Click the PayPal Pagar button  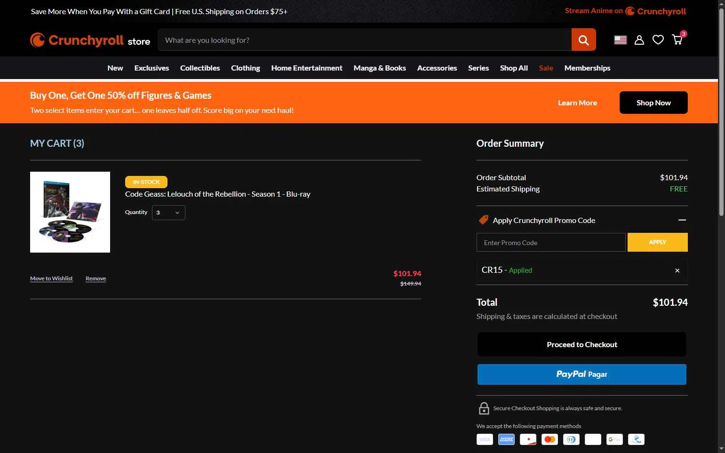point(582,374)
